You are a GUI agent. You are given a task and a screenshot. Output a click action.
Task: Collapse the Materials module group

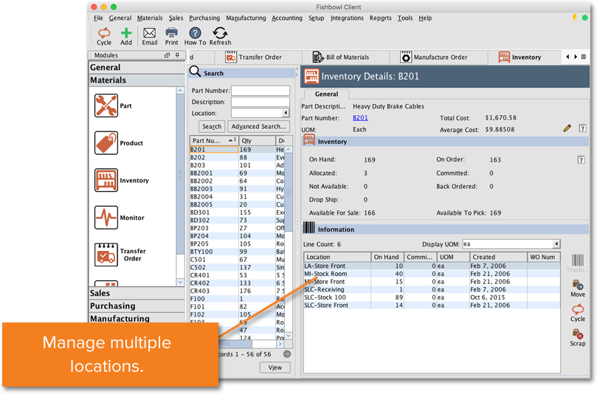pos(137,80)
